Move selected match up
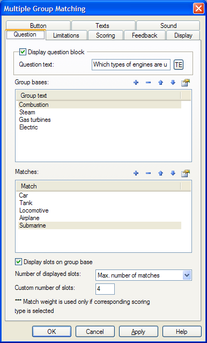 (x=161, y=173)
